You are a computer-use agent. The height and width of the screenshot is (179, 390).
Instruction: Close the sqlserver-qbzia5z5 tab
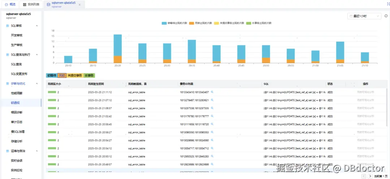pos(79,5)
